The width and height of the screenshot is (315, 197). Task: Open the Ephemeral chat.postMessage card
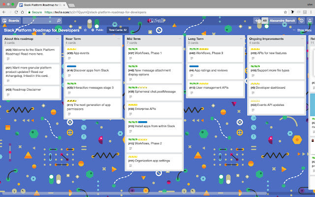click(x=154, y=93)
